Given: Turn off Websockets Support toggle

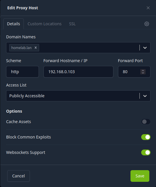Looking at the screenshot, I should point(146,152).
